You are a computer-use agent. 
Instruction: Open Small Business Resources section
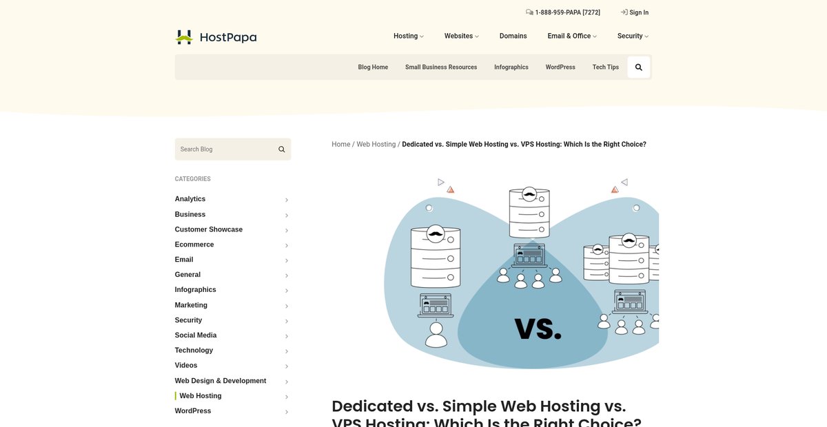[x=441, y=67]
